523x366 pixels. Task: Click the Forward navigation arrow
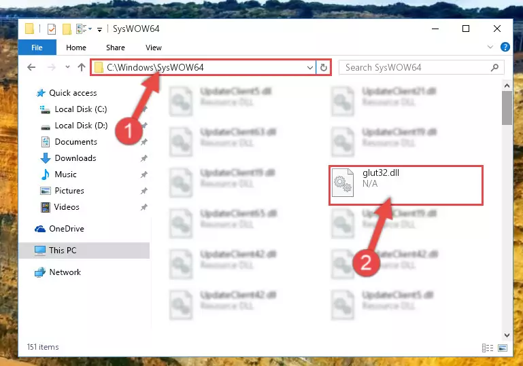tap(52, 68)
